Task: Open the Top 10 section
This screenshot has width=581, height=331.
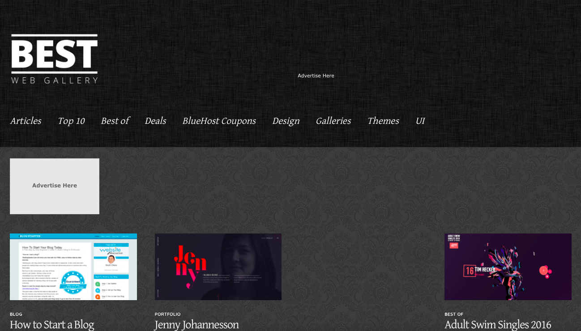Action: (71, 121)
